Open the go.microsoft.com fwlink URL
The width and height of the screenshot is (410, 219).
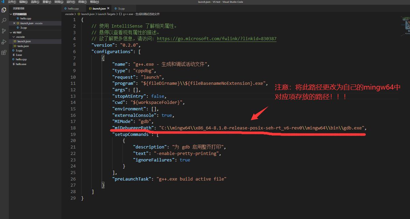coord(217,39)
